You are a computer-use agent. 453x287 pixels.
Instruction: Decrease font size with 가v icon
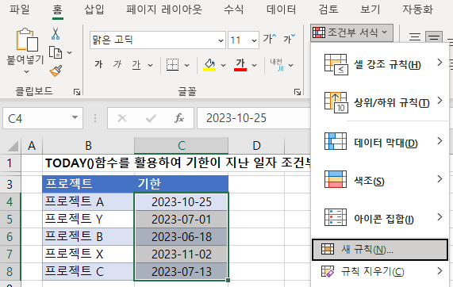(289, 39)
